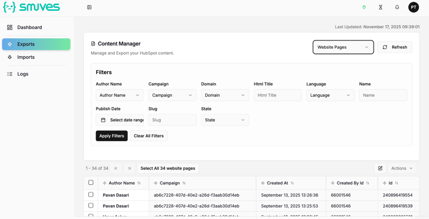Click the green plug connection icon
The height and width of the screenshot is (219, 429).
(364, 7)
